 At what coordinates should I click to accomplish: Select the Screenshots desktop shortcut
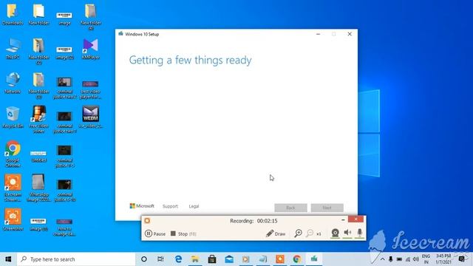tap(13, 219)
